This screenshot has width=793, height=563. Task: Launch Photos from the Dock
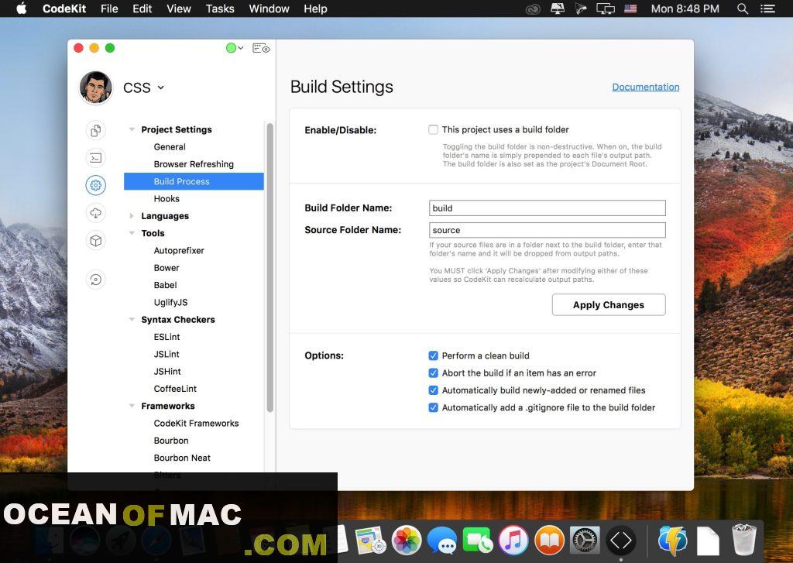point(407,541)
